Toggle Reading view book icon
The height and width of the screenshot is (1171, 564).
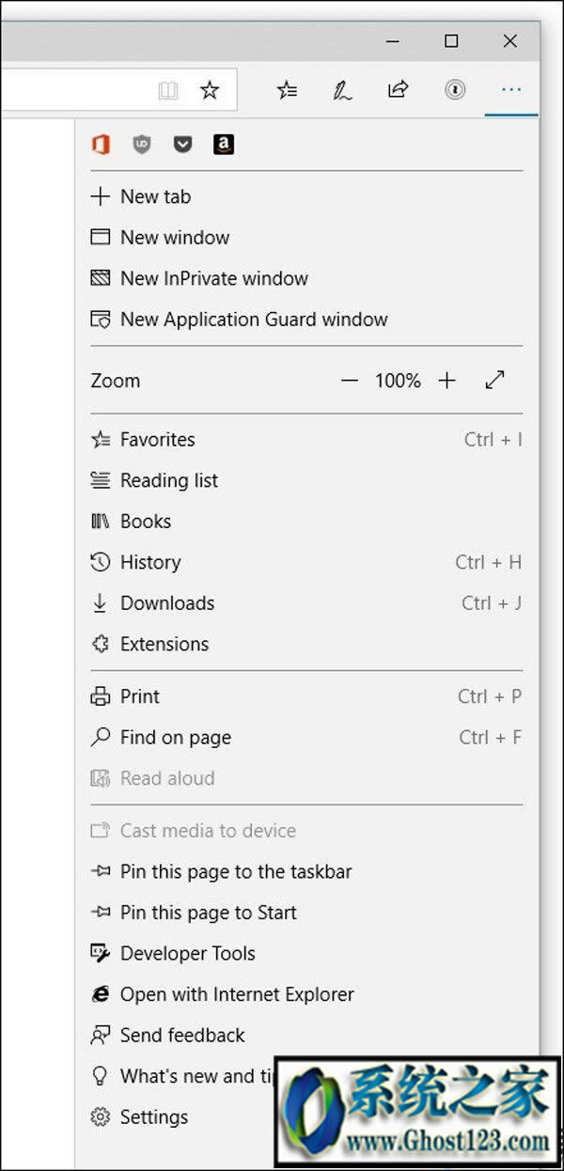coord(168,90)
